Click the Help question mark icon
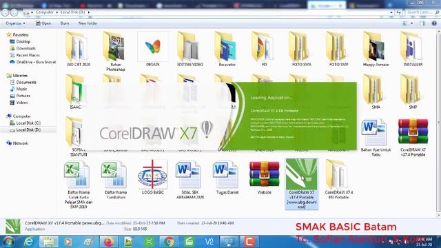Viewport: 441px width, 248px height. pos(434,23)
